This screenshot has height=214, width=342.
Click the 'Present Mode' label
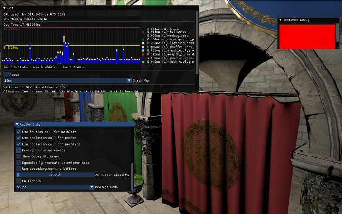pos(106,187)
